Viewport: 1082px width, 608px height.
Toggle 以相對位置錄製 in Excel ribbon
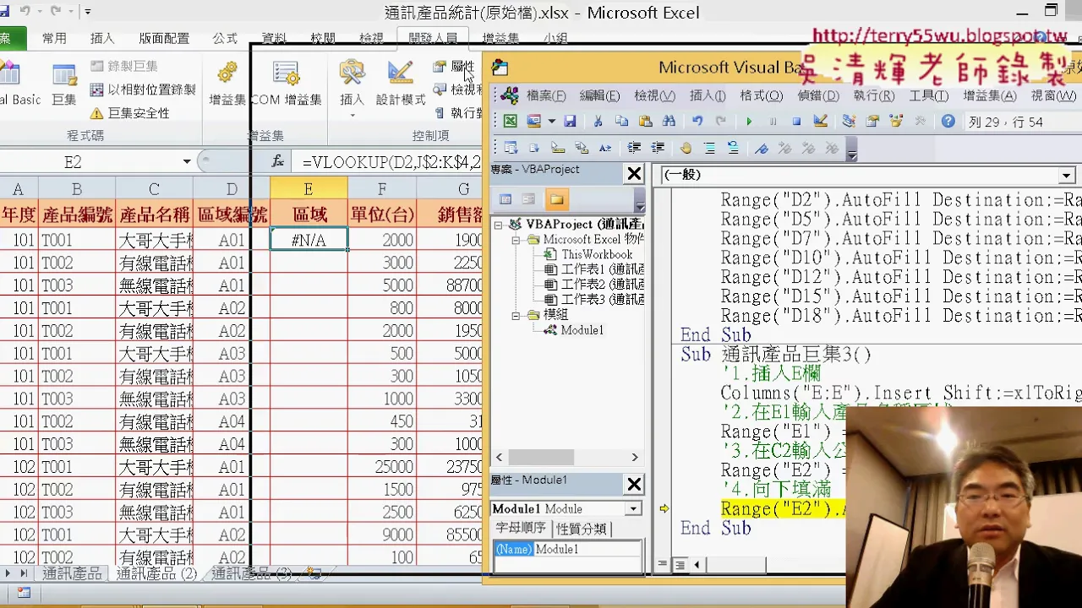[143, 90]
